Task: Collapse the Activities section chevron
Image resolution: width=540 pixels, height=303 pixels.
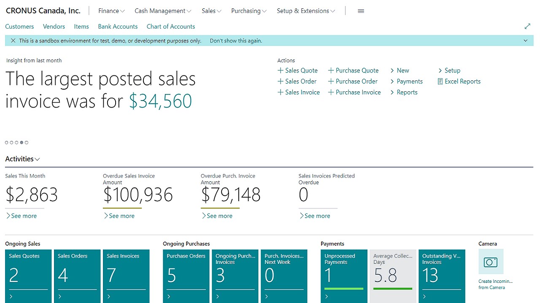Action: [x=38, y=159]
